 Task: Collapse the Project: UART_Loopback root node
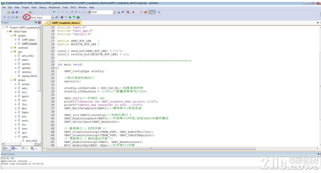[3, 27]
